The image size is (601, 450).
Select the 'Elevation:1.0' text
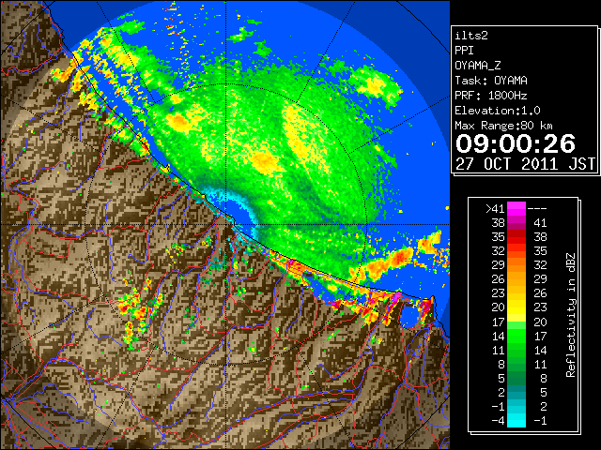click(x=498, y=111)
